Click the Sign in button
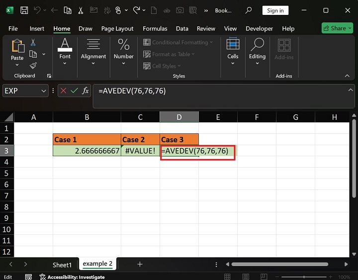 pos(275,10)
